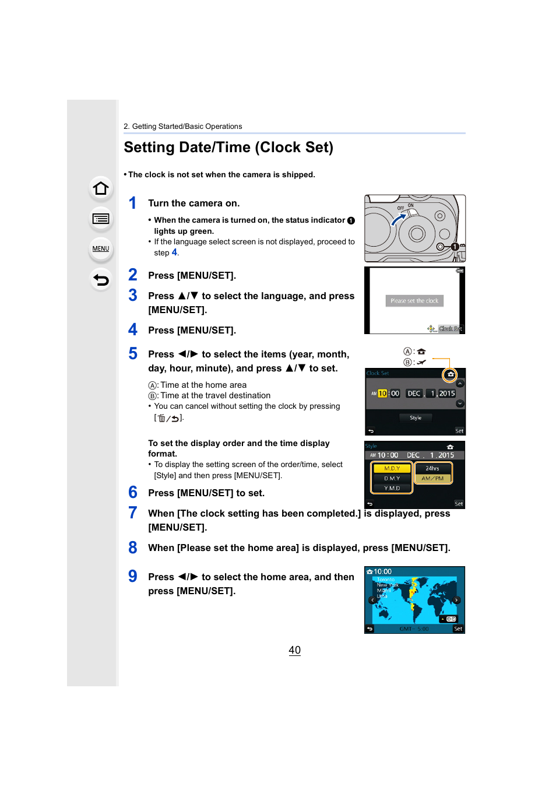
Task: Click 'Turn the camera on.' step text
Action: point(193,203)
